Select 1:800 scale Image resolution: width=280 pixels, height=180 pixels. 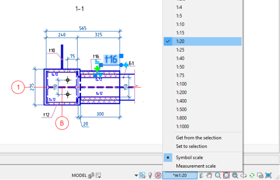[x=203, y=118]
